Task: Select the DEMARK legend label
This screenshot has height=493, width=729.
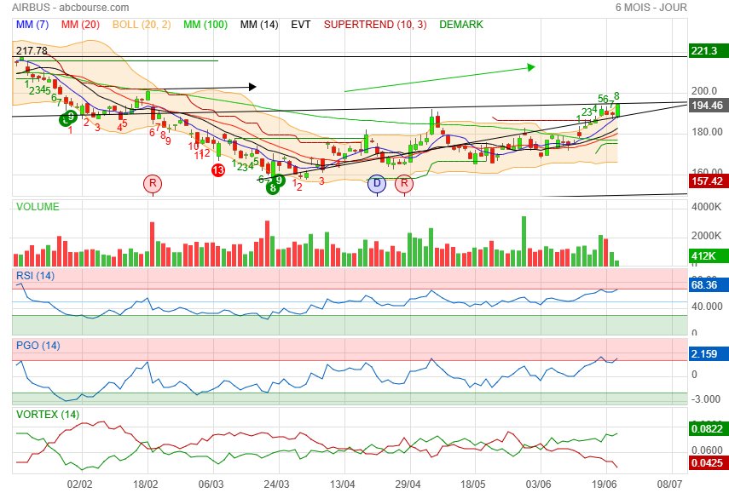Action: [x=461, y=25]
